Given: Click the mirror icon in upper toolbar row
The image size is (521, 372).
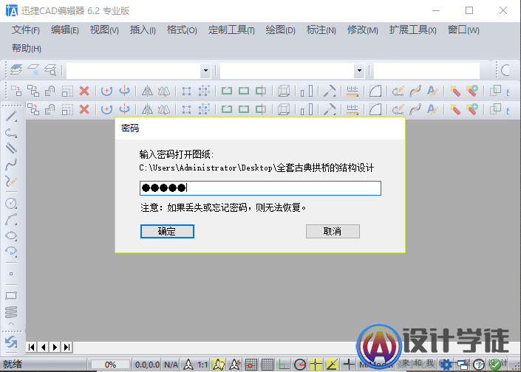Looking at the screenshot, I should point(147,91).
